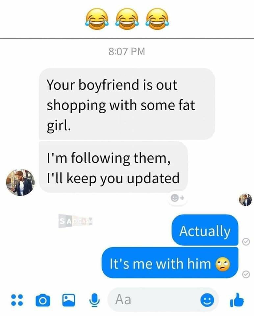The image size is (254, 316).
Task: Send a thumbs-up like
Action: coord(237,300)
